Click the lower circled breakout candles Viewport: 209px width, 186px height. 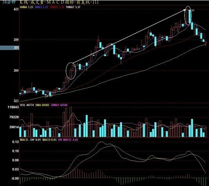pos(71,71)
